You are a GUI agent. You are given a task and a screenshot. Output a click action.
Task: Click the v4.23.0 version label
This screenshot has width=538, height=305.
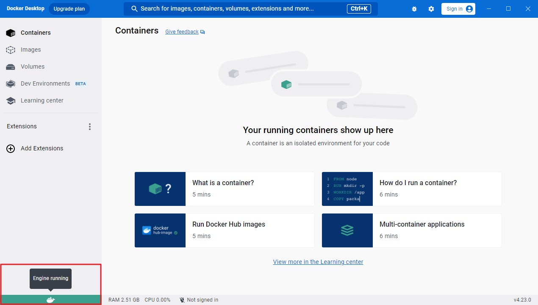point(522,300)
